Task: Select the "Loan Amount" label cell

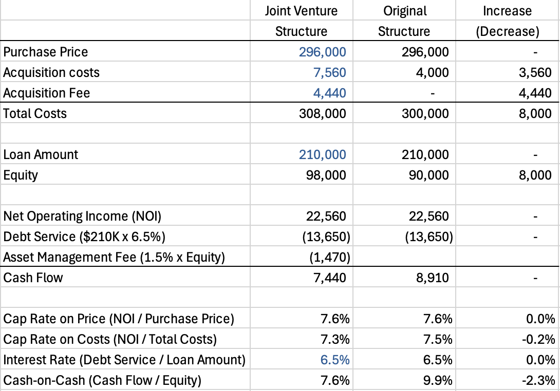Action: pyautogui.click(x=41, y=154)
